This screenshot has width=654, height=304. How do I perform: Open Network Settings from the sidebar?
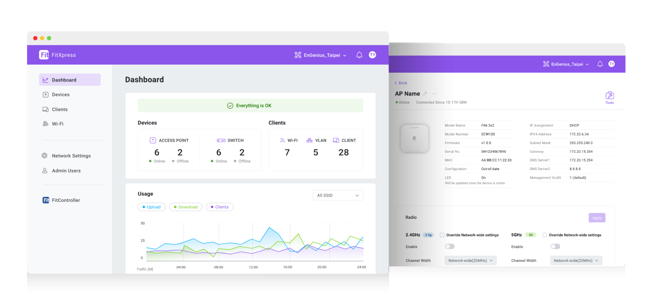point(71,156)
